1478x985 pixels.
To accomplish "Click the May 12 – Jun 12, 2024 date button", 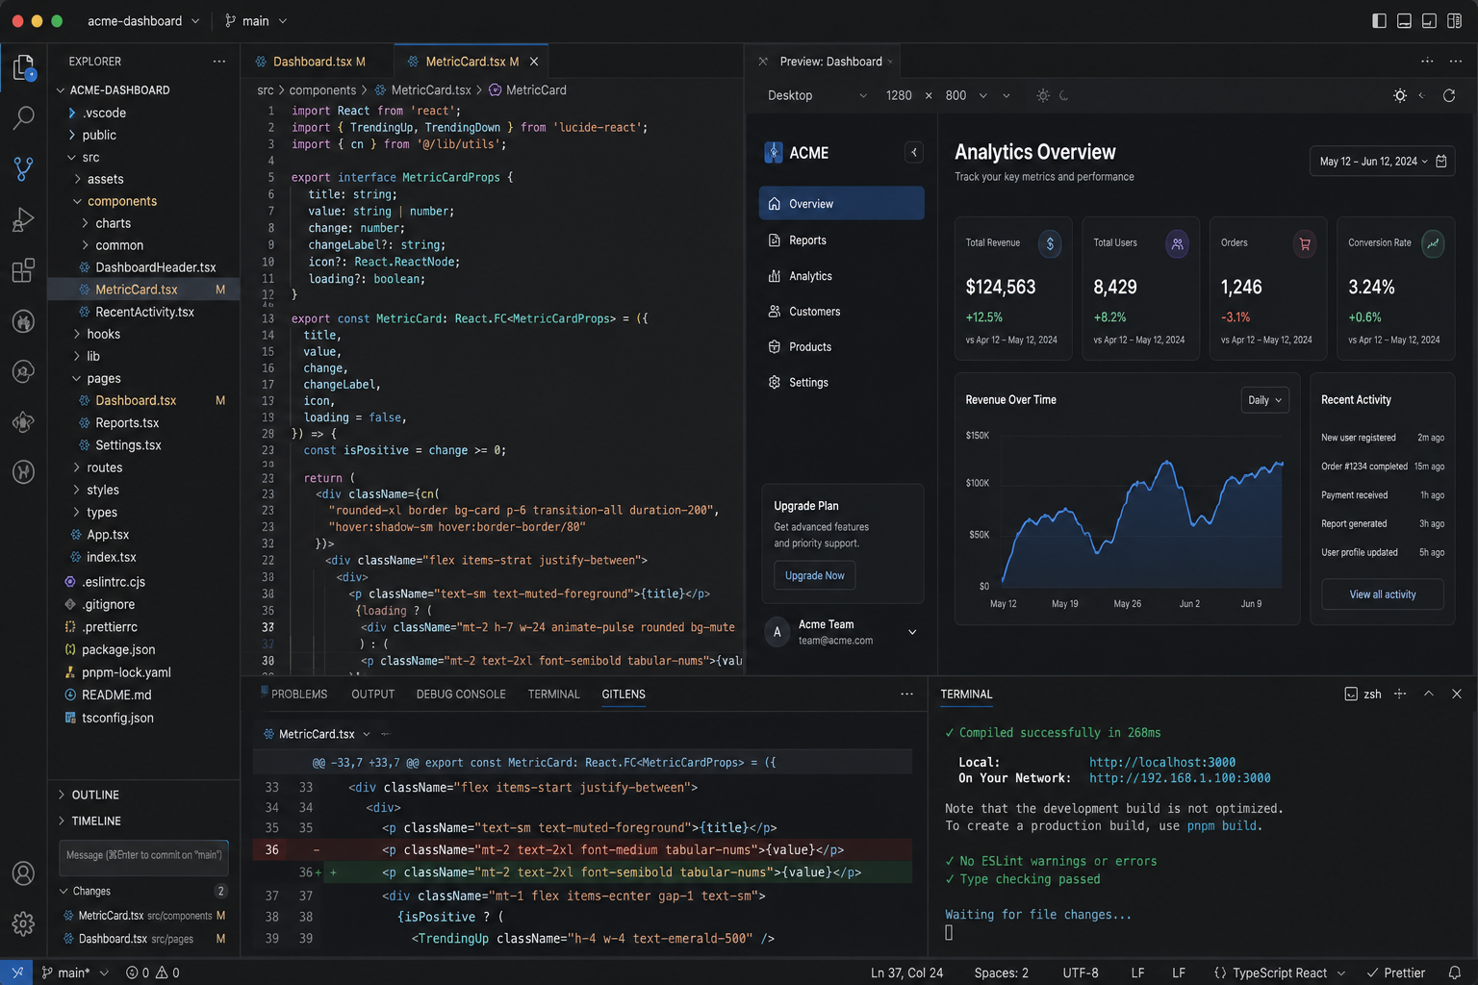I will (1382, 161).
